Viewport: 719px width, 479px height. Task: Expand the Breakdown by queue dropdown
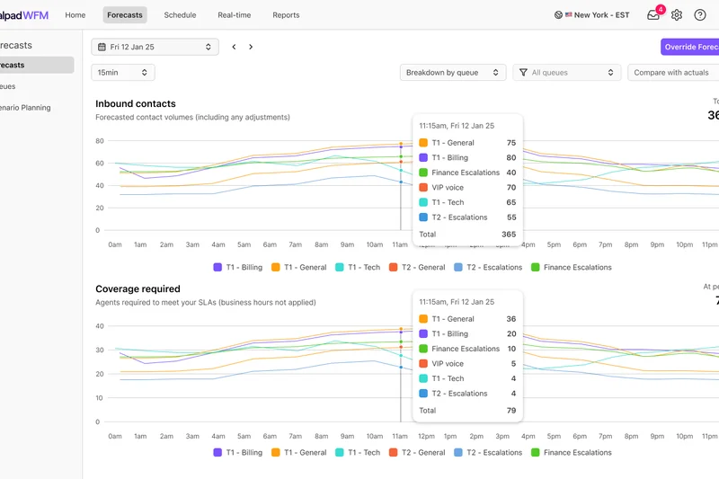(x=453, y=73)
